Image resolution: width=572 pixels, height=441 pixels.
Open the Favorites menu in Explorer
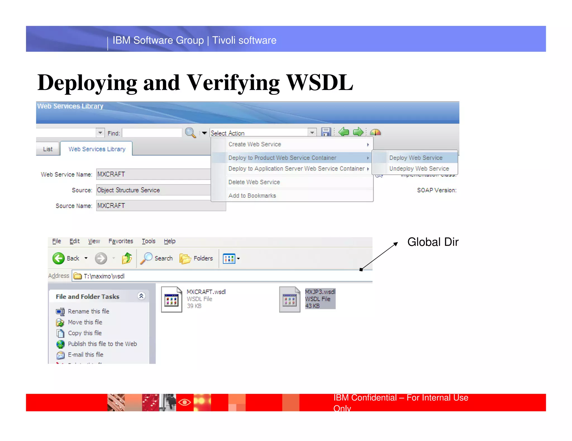121,241
